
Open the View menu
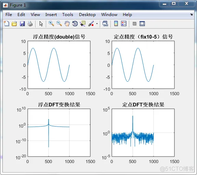[35, 15]
